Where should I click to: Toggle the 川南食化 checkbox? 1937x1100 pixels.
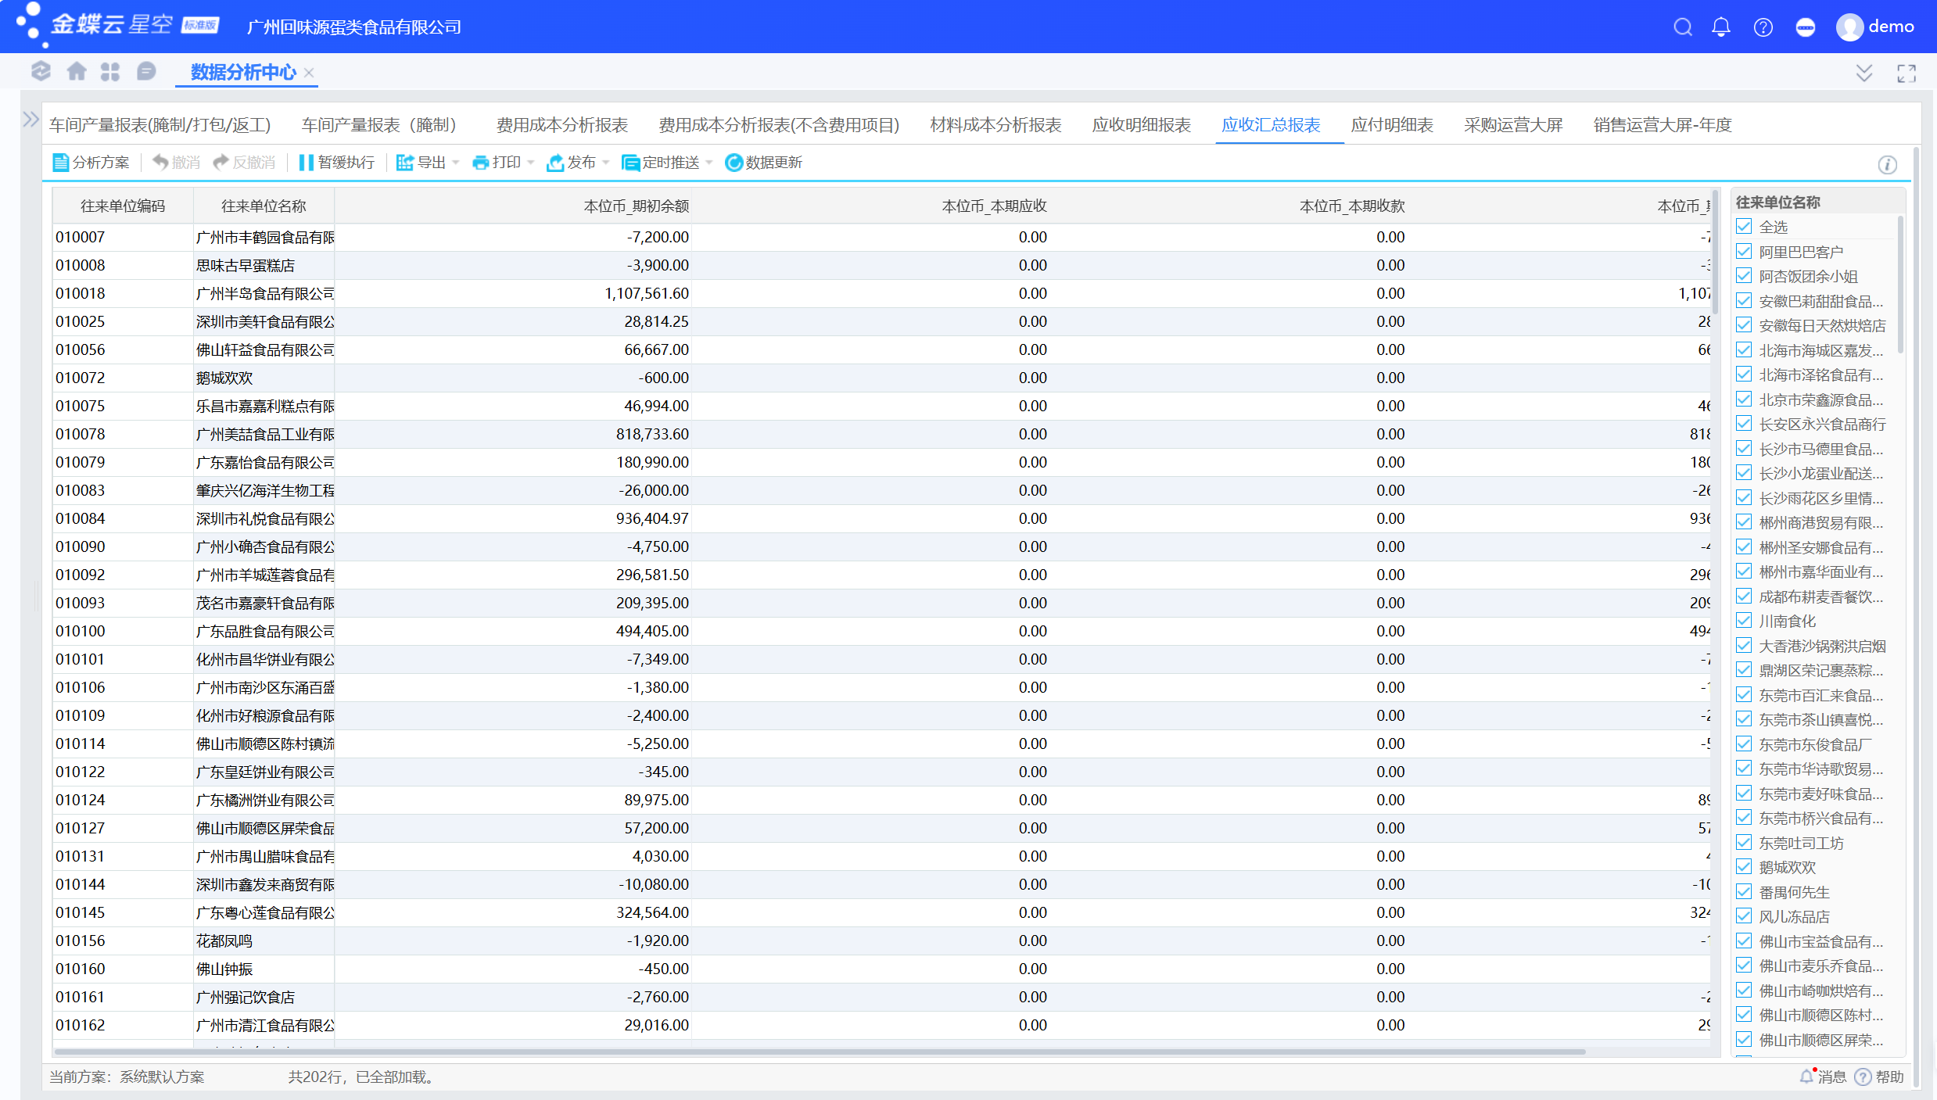point(1744,621)
